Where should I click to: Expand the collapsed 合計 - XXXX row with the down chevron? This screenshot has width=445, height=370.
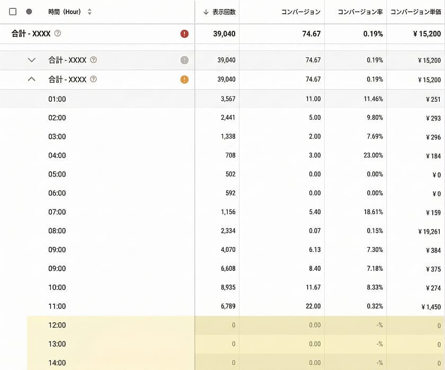(x=32, y=60)
